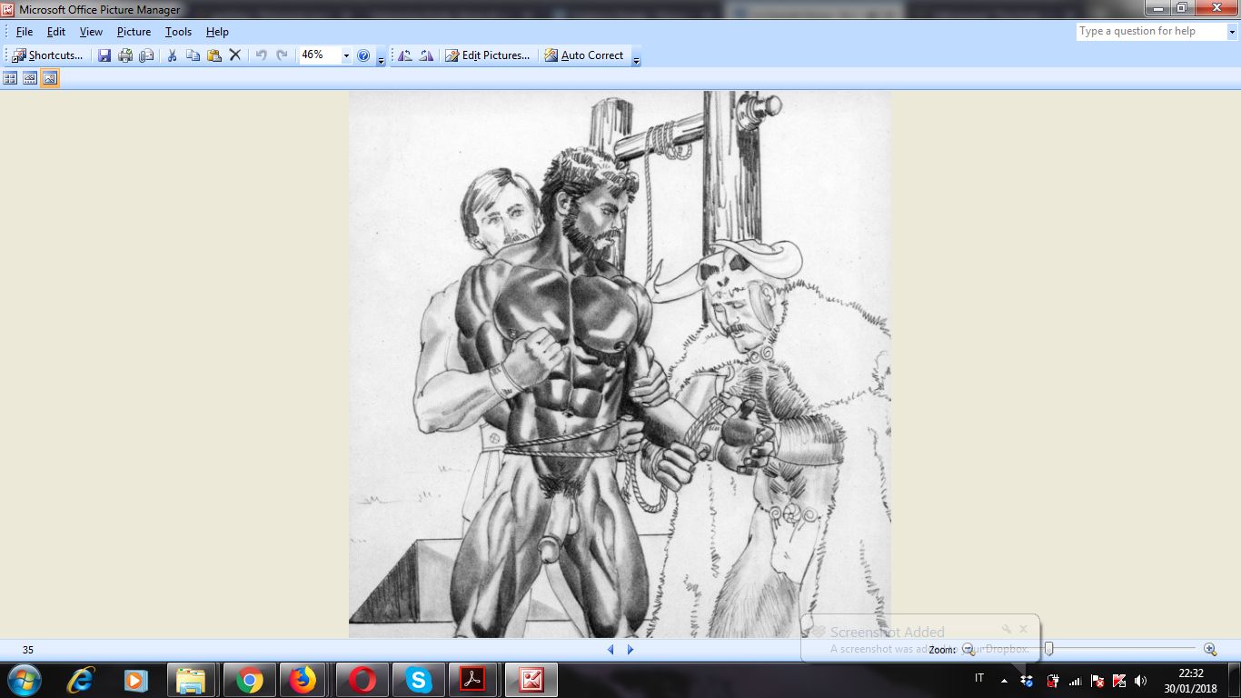Click the Redo arrow icon
1241x698 pixels.
coord(282,55)
